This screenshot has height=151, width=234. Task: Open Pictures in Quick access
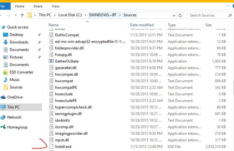tap(16, 57)
